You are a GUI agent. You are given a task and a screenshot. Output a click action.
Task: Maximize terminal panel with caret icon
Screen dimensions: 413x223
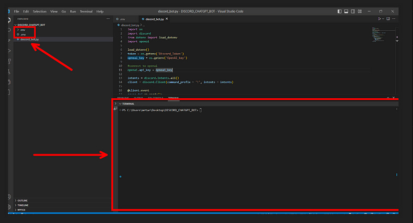(x=388, y=98)
